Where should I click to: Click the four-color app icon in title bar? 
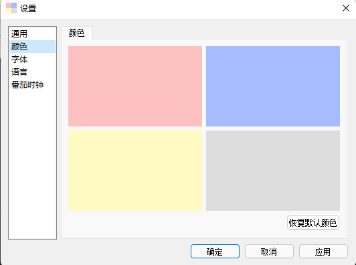11,8
